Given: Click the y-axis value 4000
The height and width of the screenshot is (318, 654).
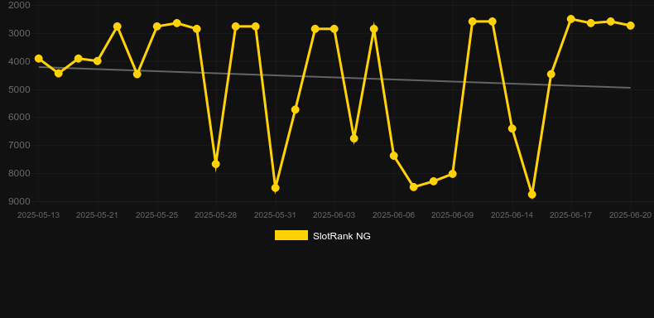Looking at the screenshot, I should (x=19, y=61).
